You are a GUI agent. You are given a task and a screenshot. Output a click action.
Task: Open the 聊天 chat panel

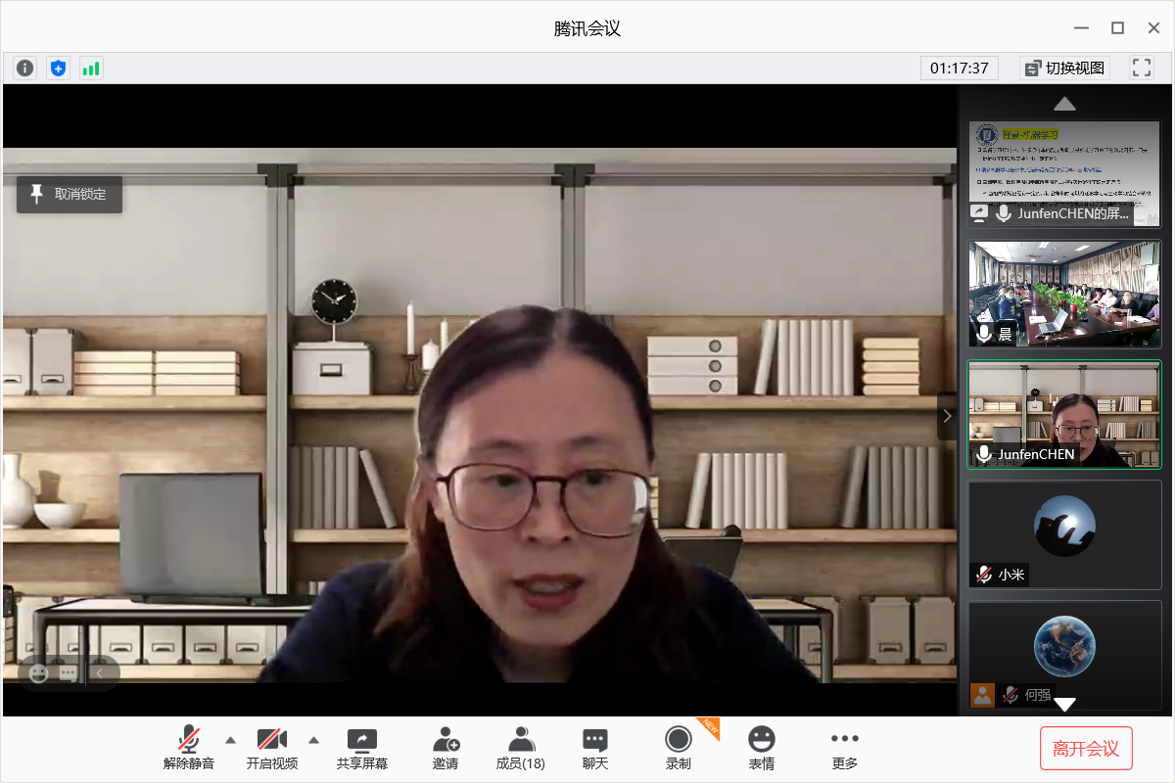click(x=595, y=749)
